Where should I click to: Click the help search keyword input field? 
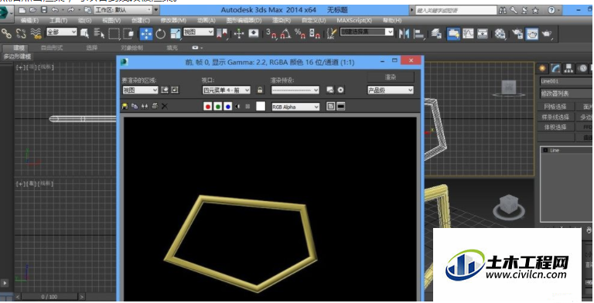pyautogui.click(x=456, y=11)
